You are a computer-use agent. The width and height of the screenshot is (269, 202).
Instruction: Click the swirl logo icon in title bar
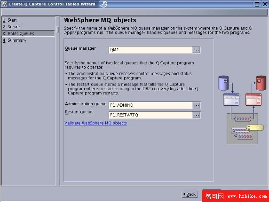[x=103, y=4]
